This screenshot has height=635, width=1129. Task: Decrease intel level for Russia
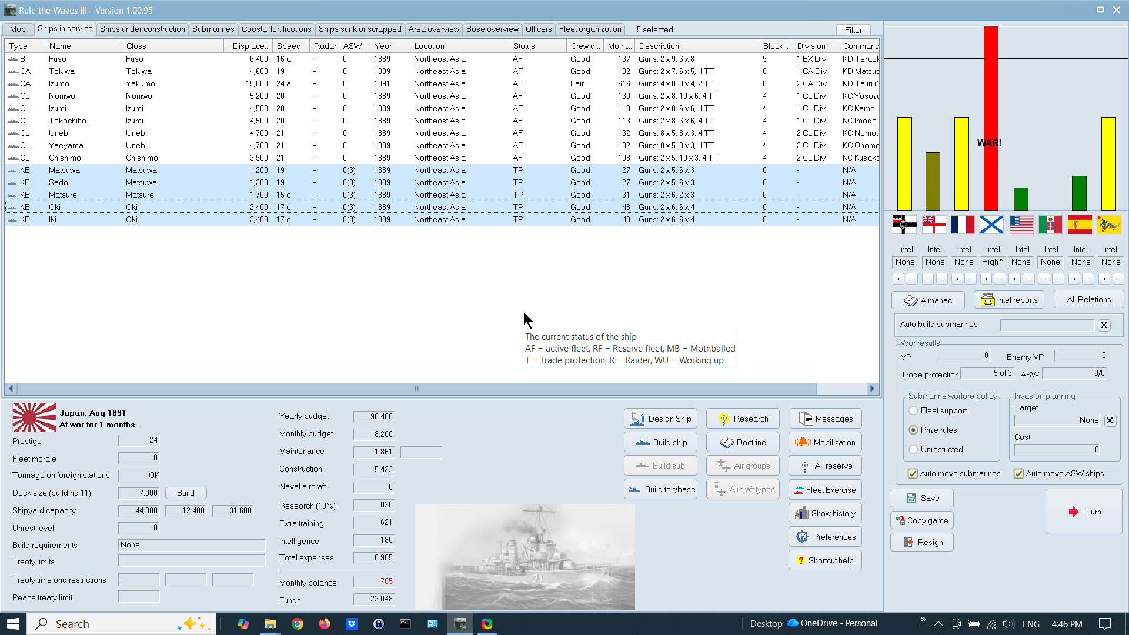(x=1000, y=279)
